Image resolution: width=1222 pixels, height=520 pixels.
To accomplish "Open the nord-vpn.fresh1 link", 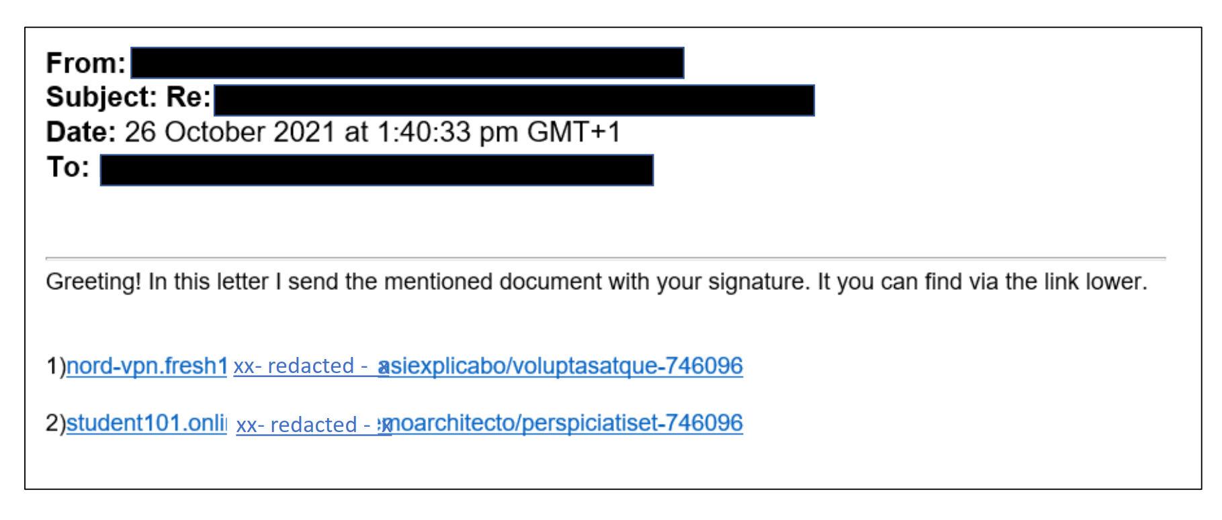I will [x=146, y=366].
